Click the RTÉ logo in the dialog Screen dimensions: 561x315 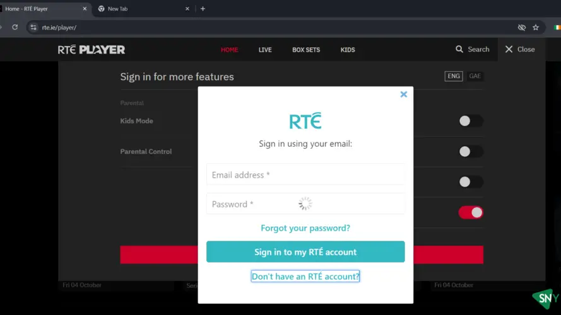point(305,121)
